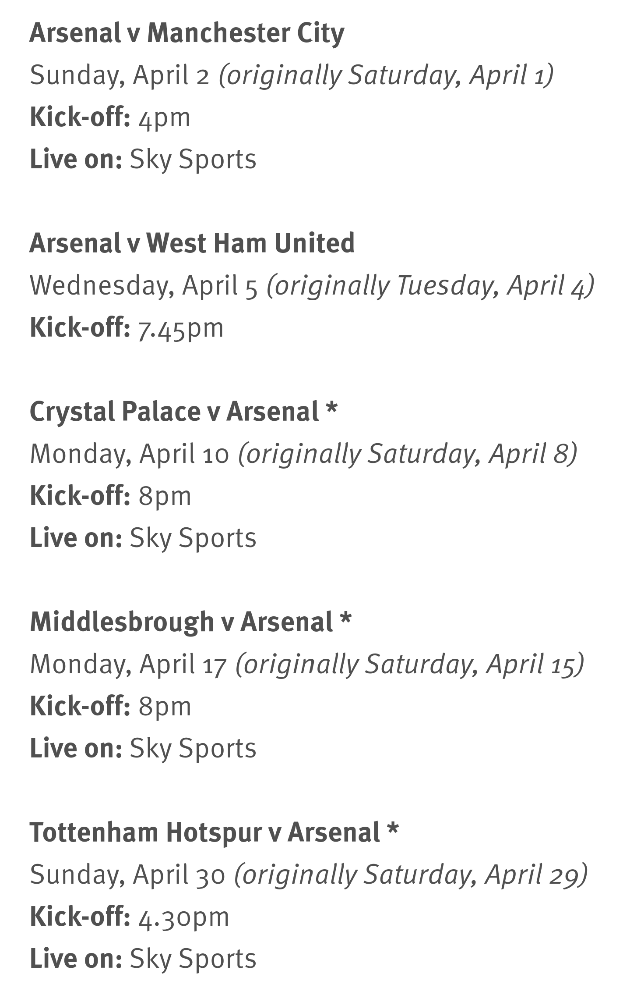
Task: Select the Wednesday, April 5 date text
Action: pos(144,286)
